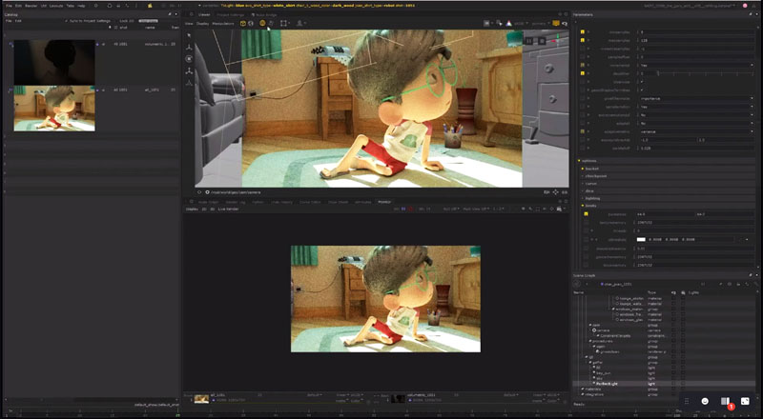This screenshot has width=763, height=419.
Task: Click the panel overlay icon with red badge
Action: click(x=726, y=402)
